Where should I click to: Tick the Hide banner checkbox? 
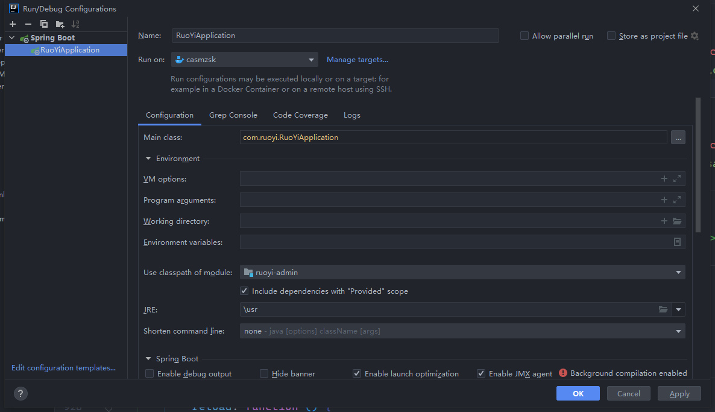tap(264, 373)
